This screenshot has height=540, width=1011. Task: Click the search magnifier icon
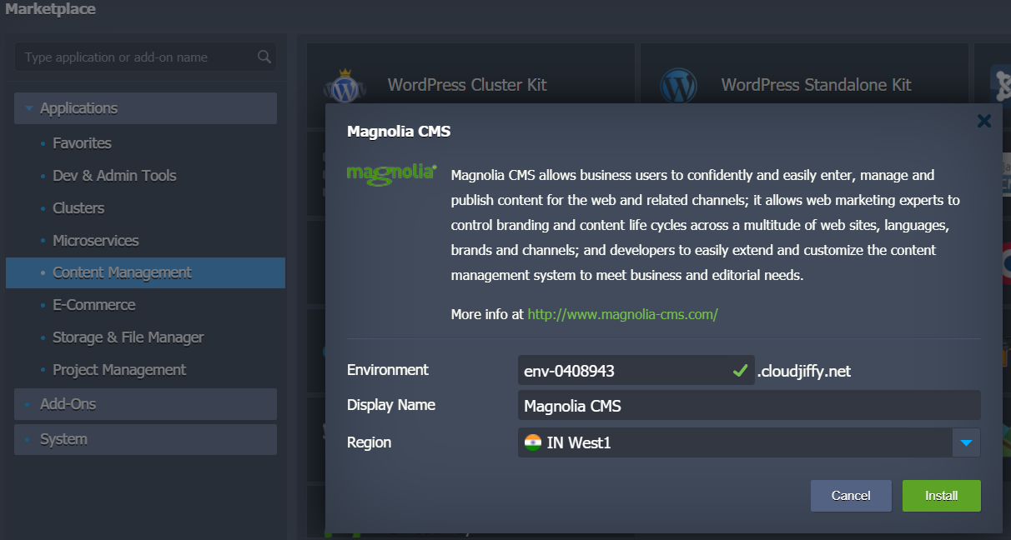[x=264, y=57]
